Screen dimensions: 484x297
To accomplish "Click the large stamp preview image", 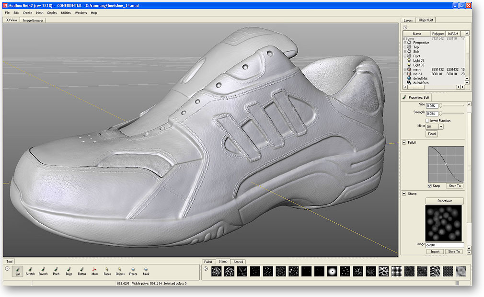I will 444,223.
